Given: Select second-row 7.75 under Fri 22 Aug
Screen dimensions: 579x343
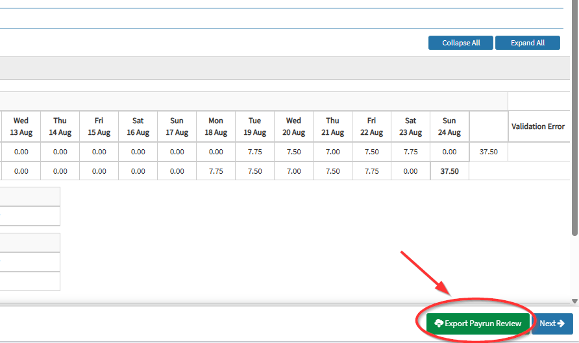Looking at the screenshot, I should 371,171.
